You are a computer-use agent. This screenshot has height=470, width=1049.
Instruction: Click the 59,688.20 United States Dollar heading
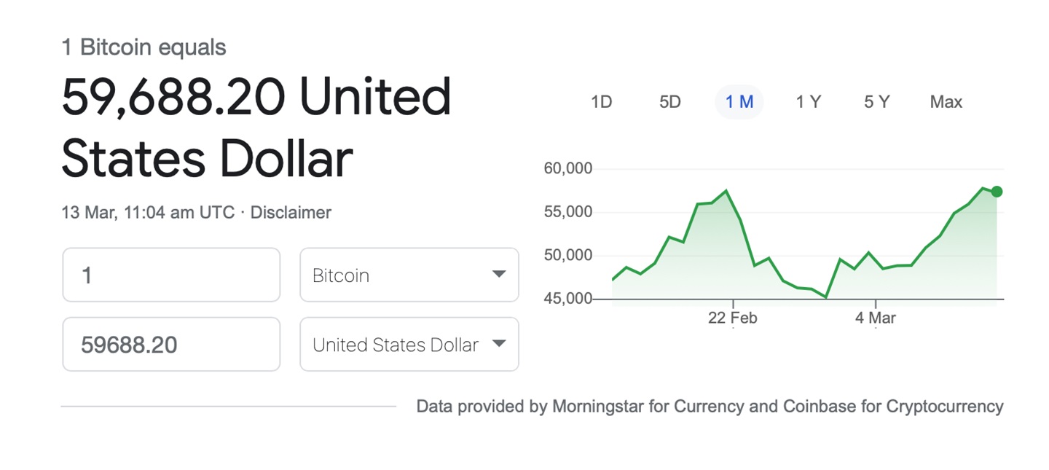click(x=256, y=128)
